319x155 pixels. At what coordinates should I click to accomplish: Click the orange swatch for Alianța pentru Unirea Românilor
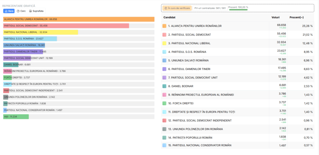(x=164, y=26)
